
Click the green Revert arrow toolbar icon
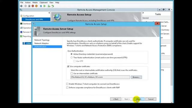tap(53, 6)
